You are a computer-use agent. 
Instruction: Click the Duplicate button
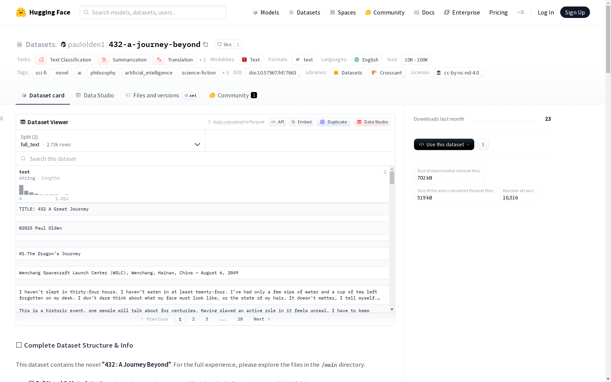(x=333, y=122)
